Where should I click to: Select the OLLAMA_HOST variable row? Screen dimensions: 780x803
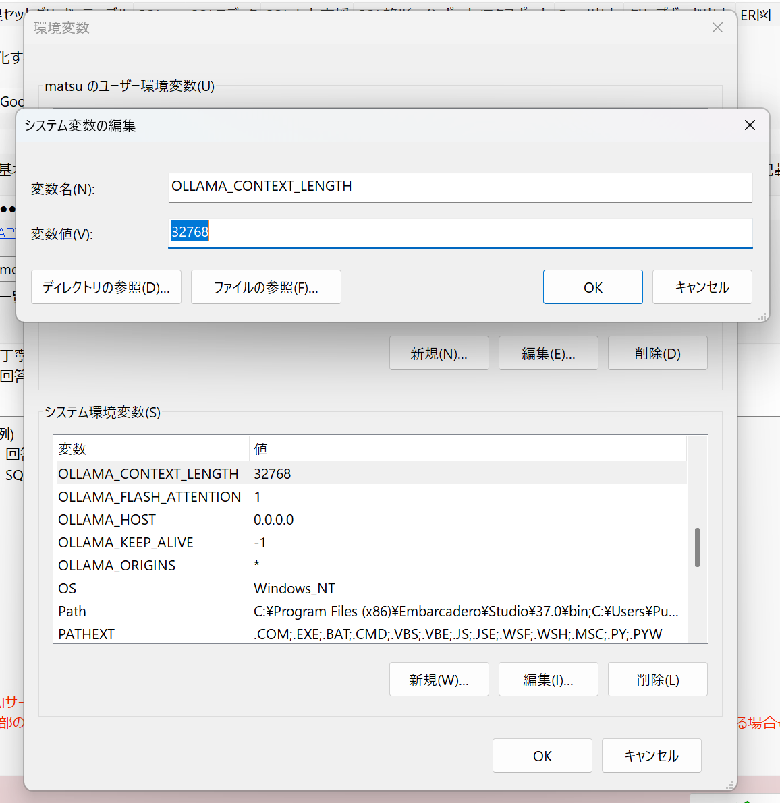click(107, 520)
